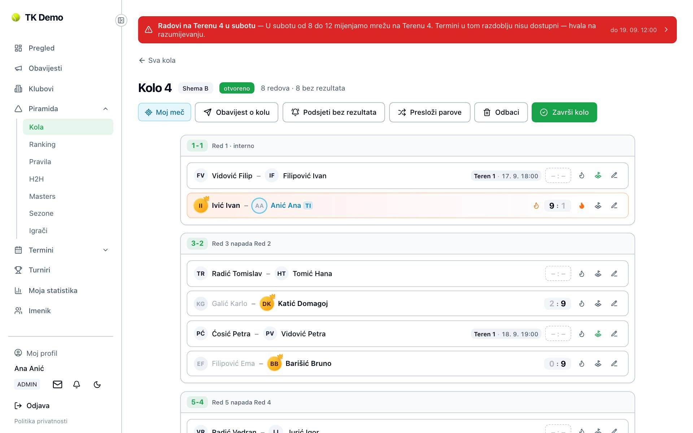Click empty score box for Ćosić Petra match
The height and width of the screenshot is (433, 693).
click(558, 334)
